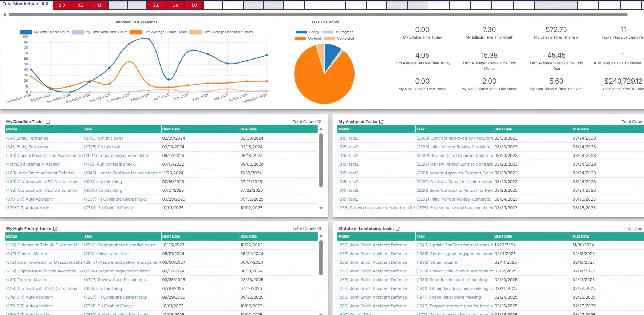The image size is (644, 315).
Task: Open My Assigned Tasks pop-out icon
Action: point(381,122)
